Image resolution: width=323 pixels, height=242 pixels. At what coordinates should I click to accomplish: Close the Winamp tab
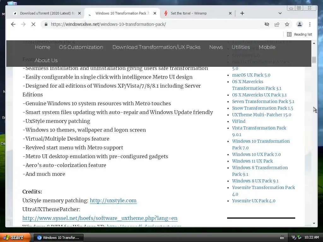click(x=230, y=13)
